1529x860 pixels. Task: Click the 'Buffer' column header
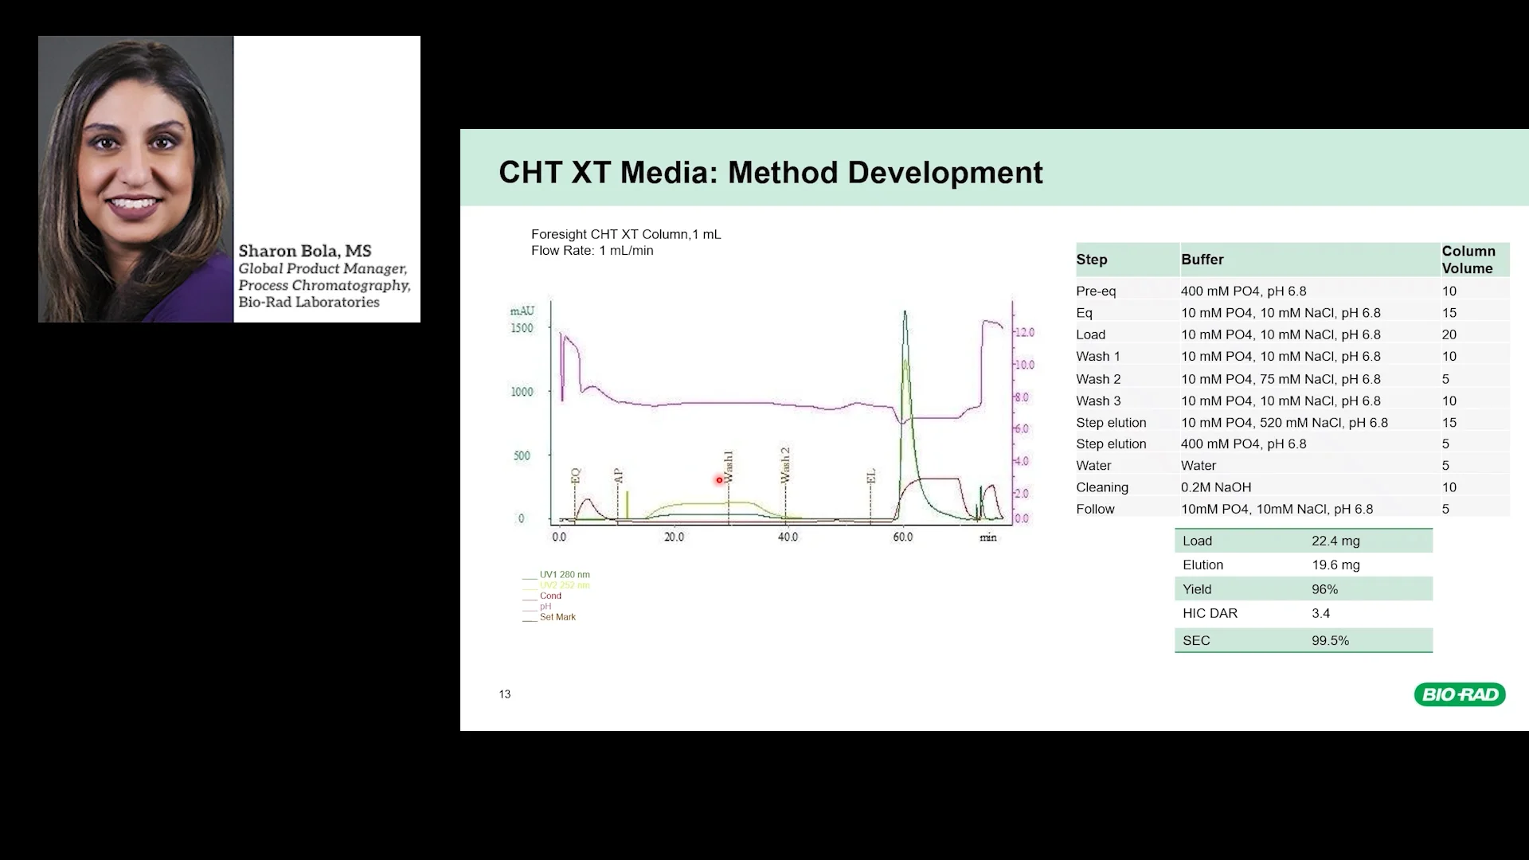point(1202,260)
